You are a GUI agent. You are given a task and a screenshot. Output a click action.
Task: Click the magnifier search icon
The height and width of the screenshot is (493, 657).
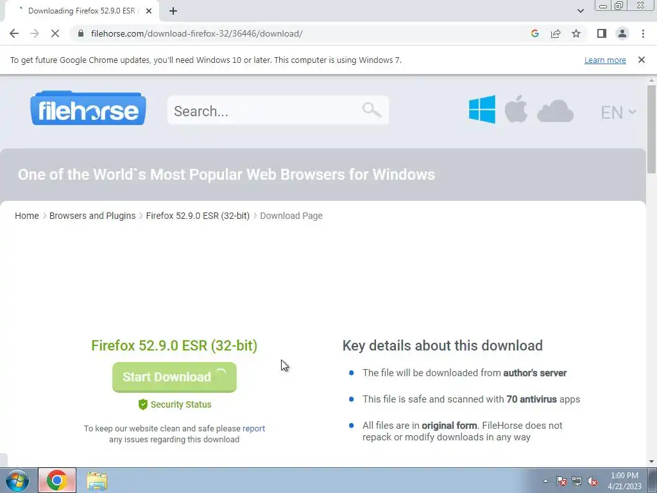tap(371, 110)
